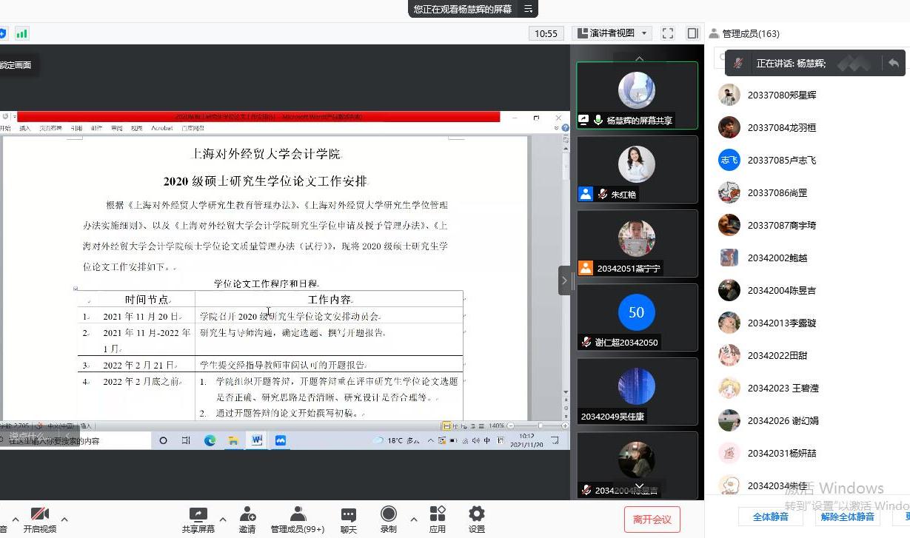Click the 离开会议 leave meeting button

(652, 519)
